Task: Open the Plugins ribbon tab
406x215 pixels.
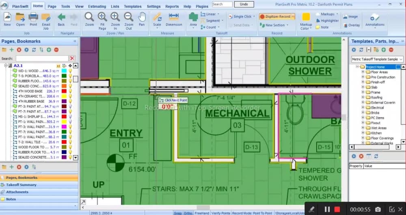Action: click(x=202, y=6)
